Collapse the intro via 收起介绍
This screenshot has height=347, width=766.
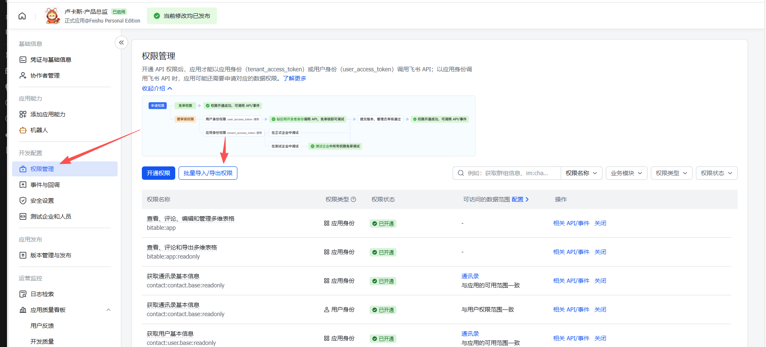click(x=157, y=88)
